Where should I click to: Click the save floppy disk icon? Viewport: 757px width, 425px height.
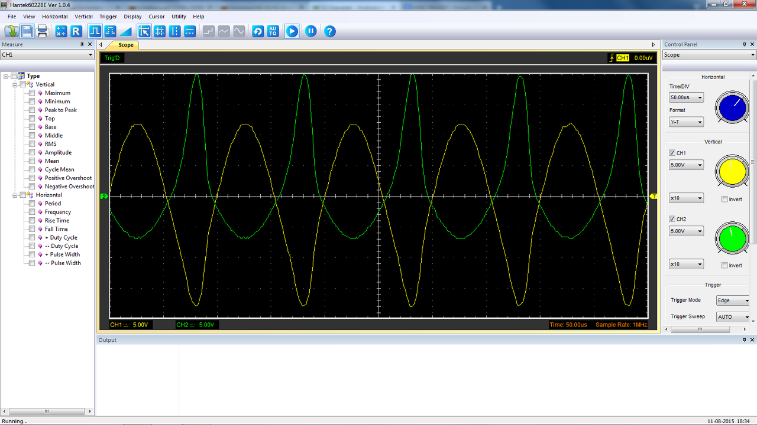[27, 31]
